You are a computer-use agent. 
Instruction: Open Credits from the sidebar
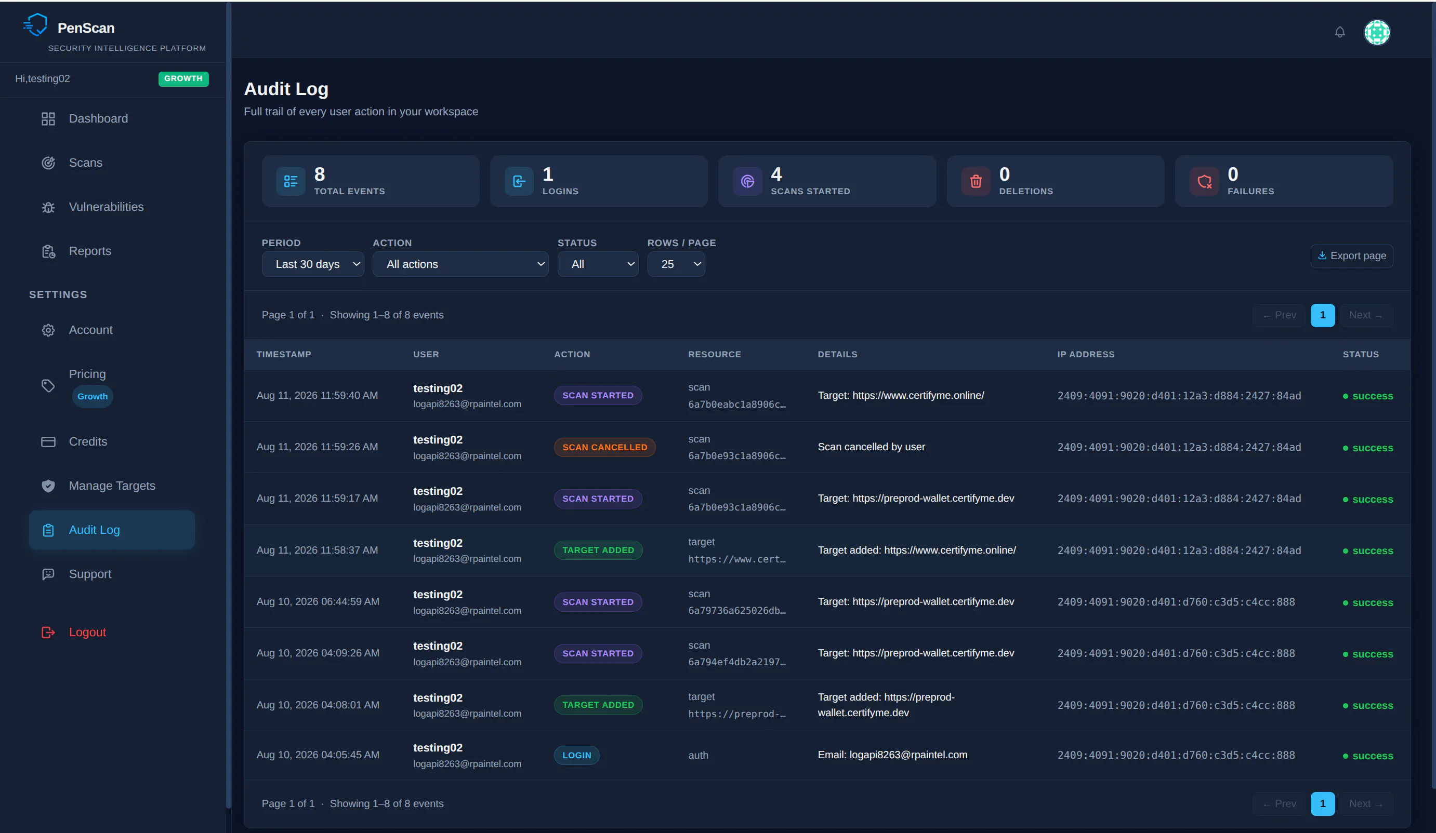[x=112, y=442]
